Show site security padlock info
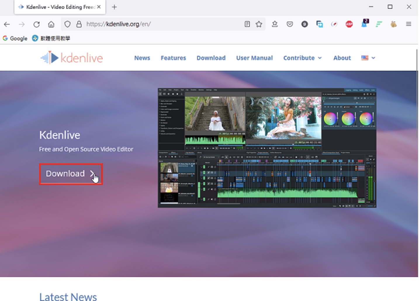Viewport: 419px width, 301px height. pyautogui.click(x=79, y=24)
